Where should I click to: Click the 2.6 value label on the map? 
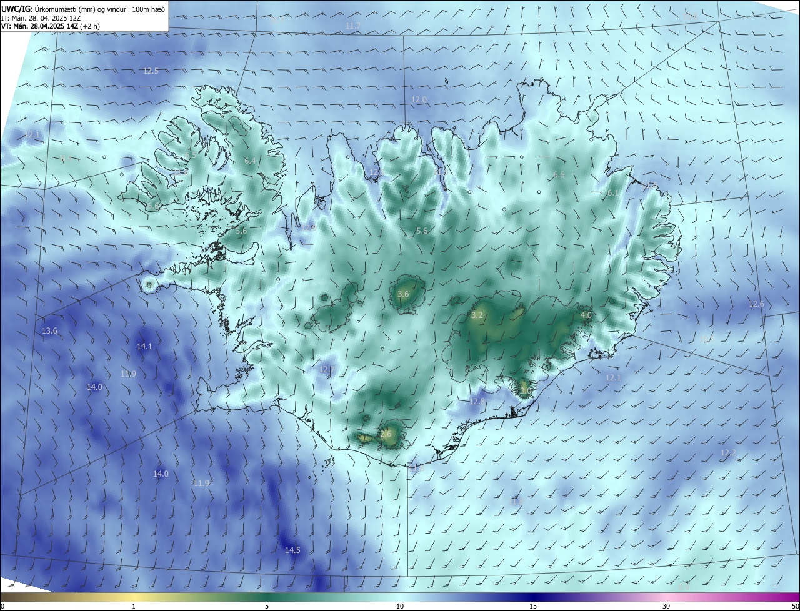click(386, 434)
